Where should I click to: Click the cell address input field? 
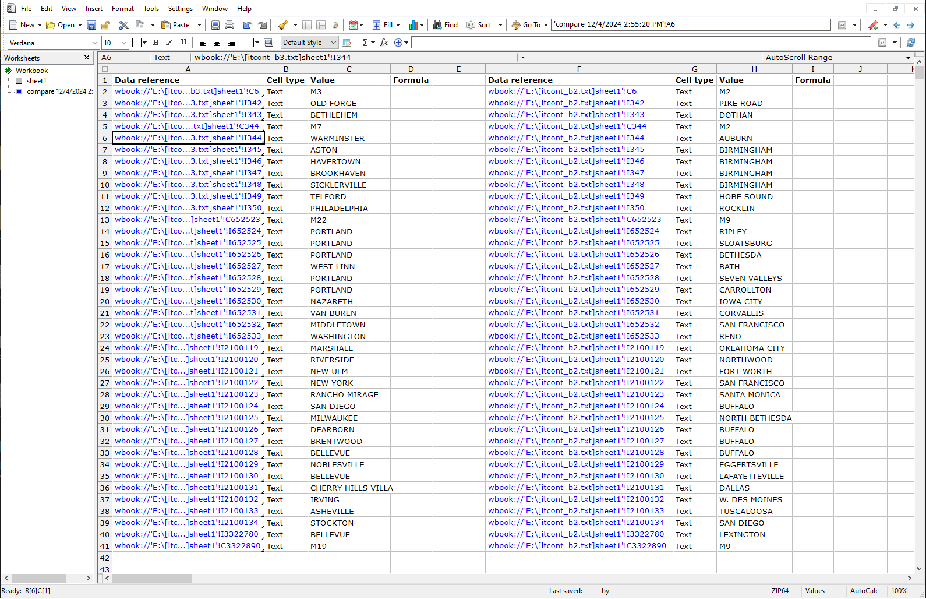(691, 24)
